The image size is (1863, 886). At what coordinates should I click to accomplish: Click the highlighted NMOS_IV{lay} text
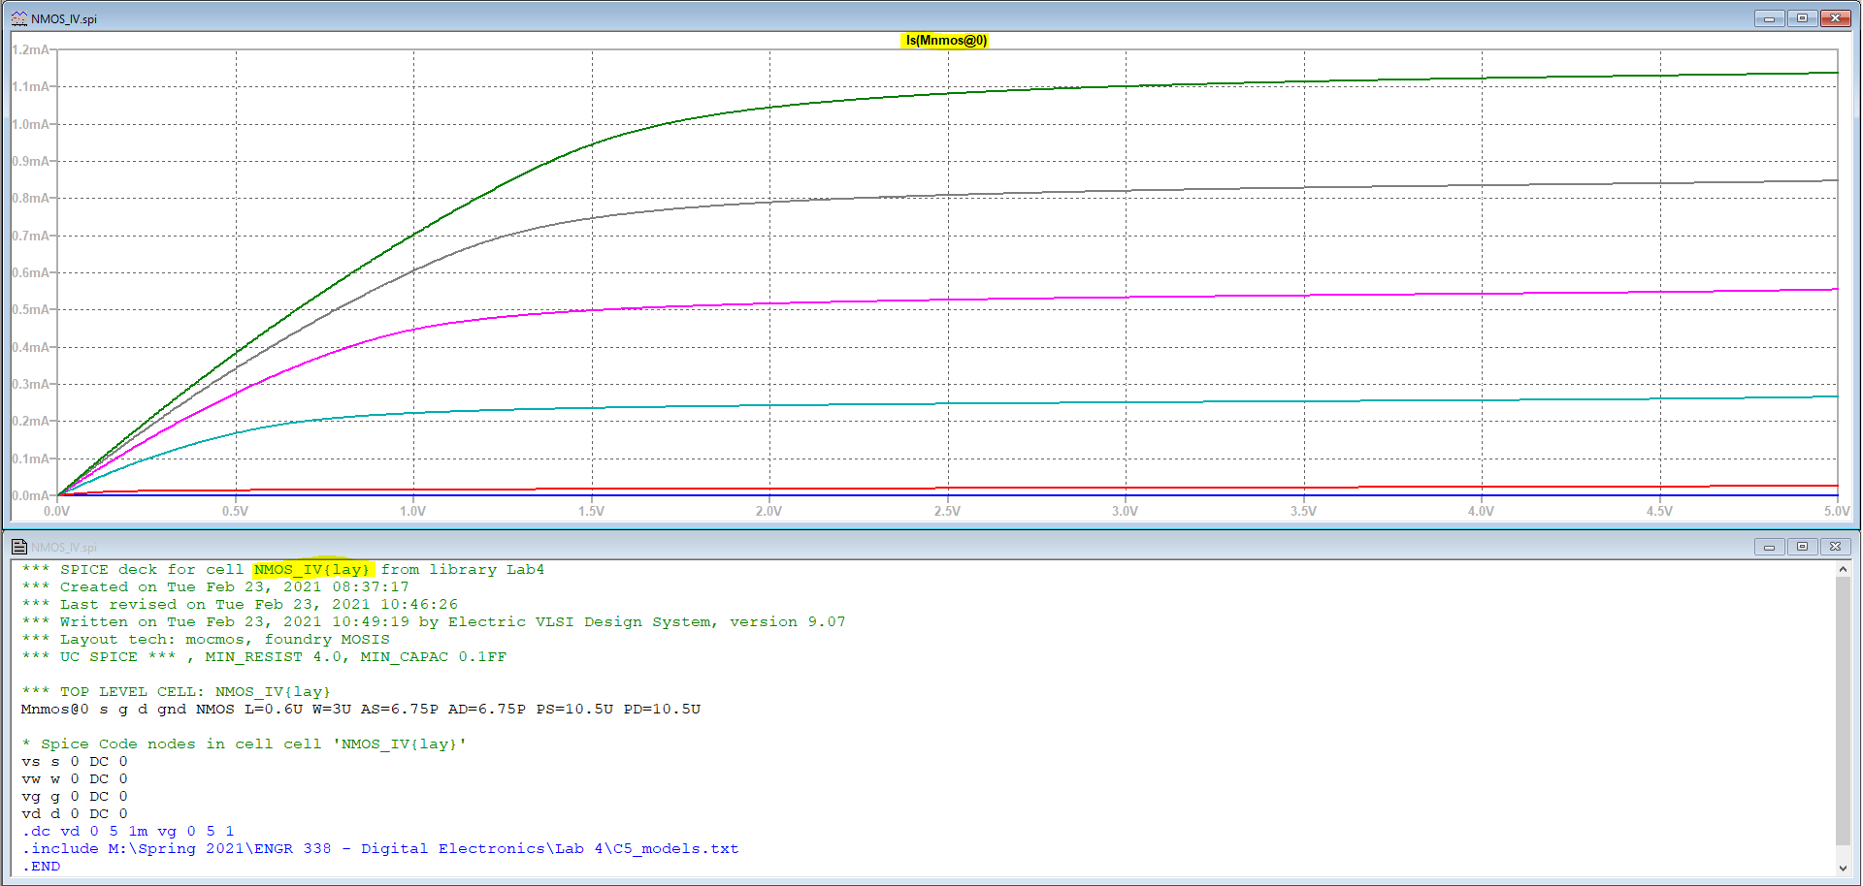click(x=312, y=569)
